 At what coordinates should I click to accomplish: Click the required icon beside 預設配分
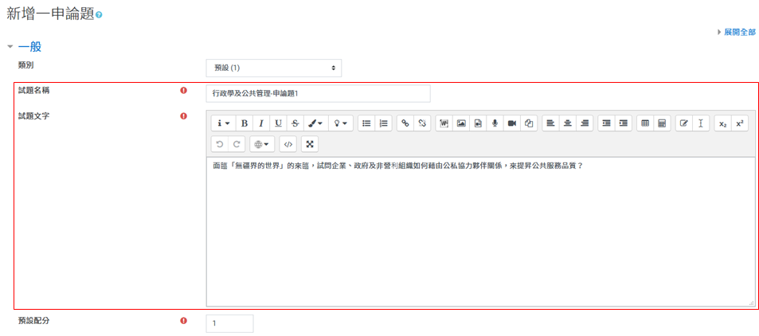(x=183, y=320)
